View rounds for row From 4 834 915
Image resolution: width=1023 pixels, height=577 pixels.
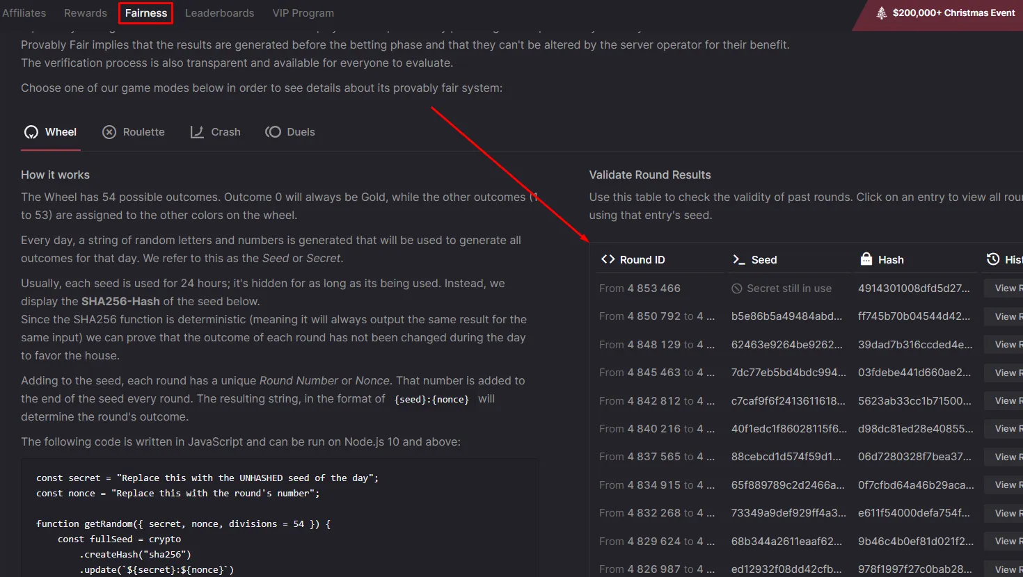[x=1004, y=485]
